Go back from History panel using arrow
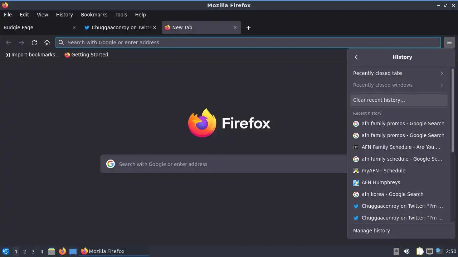 [x=356, y=57]
